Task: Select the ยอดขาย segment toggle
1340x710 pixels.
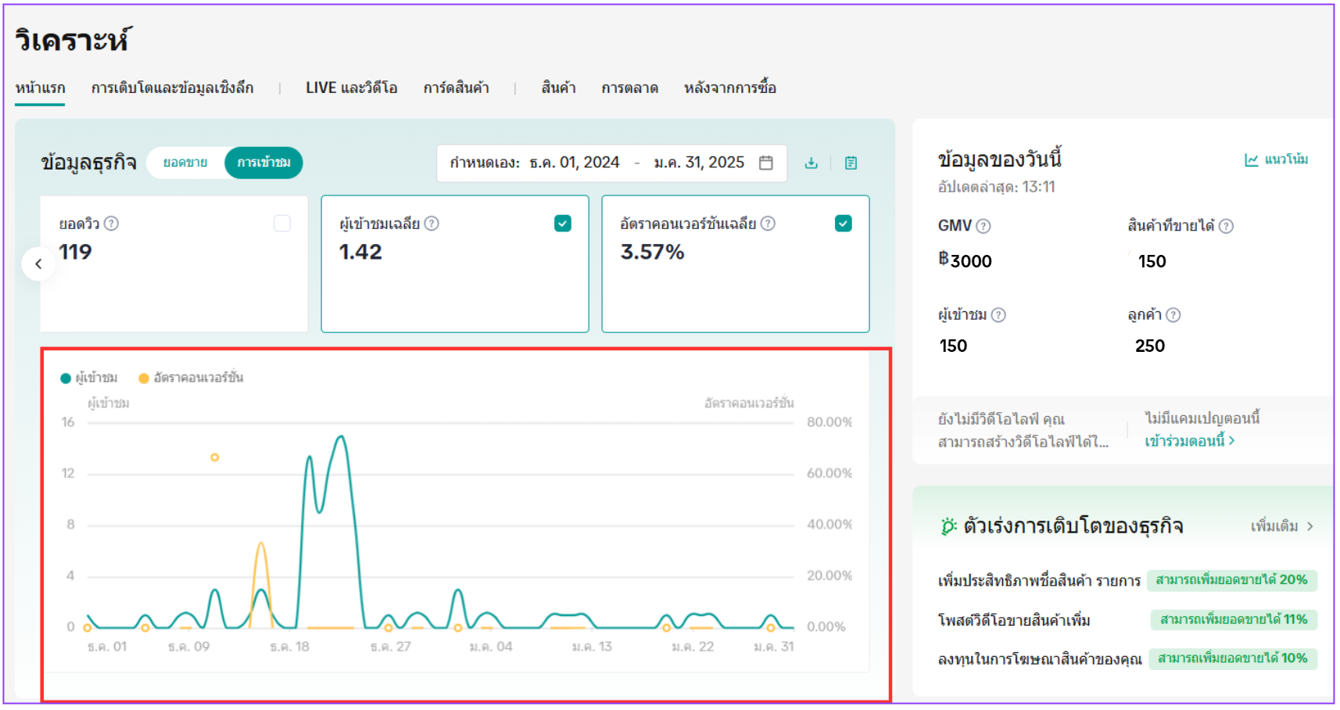Action: [185, 163]
